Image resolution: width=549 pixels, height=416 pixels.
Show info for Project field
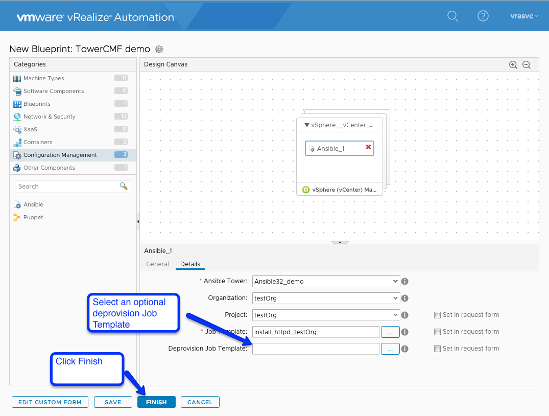point(405,315)
